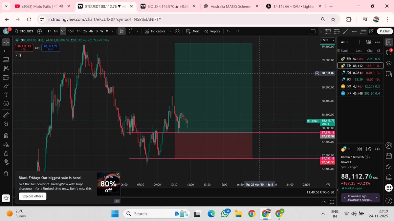Click the compare or add symbol plus icon

tap(39, 31)
